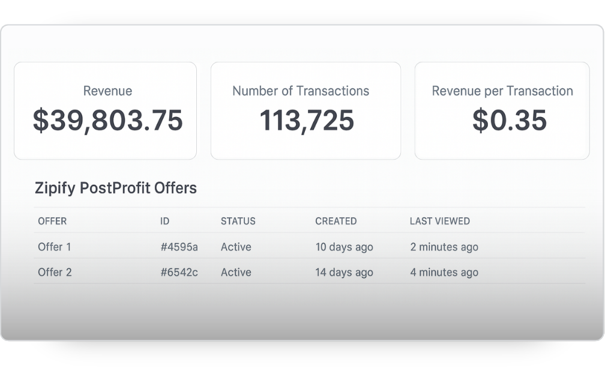This screenshot has width=605, height=377.
Task: Sort by the CREATED column header
Action: coord(336,221)
